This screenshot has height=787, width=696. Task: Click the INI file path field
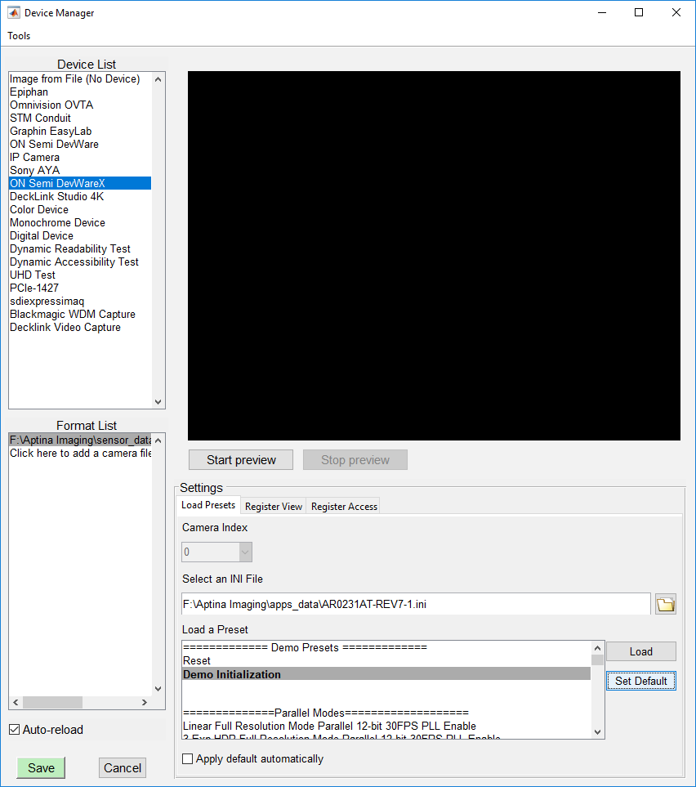[416, 604]
